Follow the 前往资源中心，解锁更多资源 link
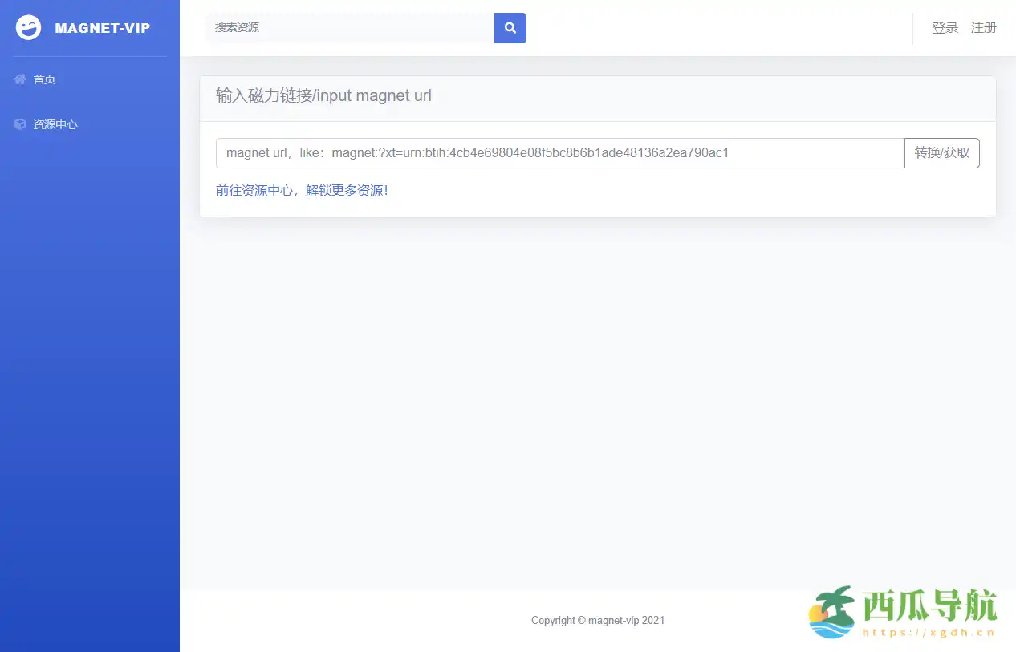The width and height of the screenshot is (1016, 652). coord(302,191)
